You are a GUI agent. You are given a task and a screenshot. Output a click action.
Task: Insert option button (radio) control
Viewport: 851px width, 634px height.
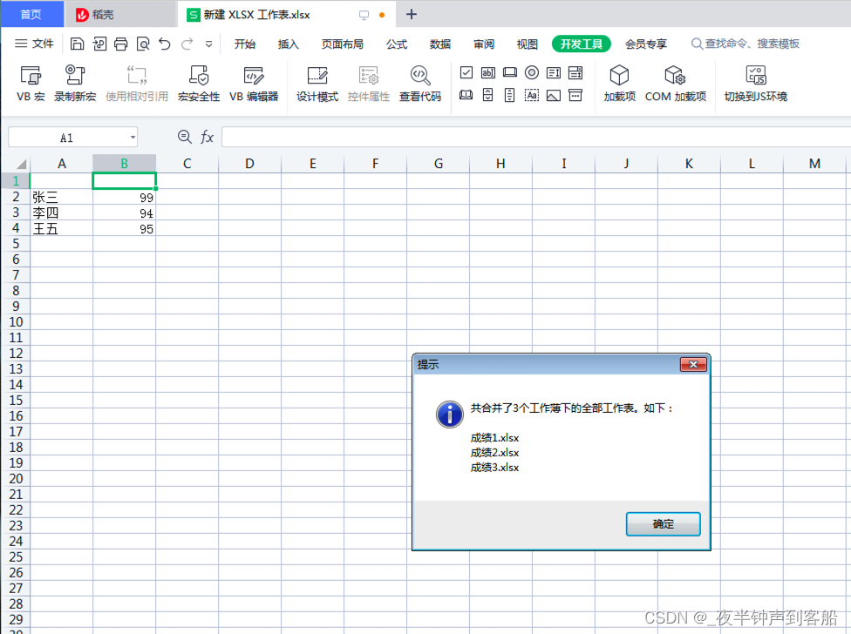(x=532, y=72)
